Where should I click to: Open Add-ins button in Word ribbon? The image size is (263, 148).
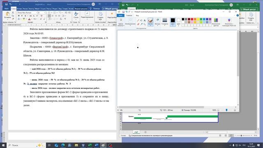coord(112,16)
